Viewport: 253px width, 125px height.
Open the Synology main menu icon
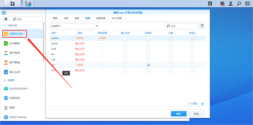(x=12, y=4)
